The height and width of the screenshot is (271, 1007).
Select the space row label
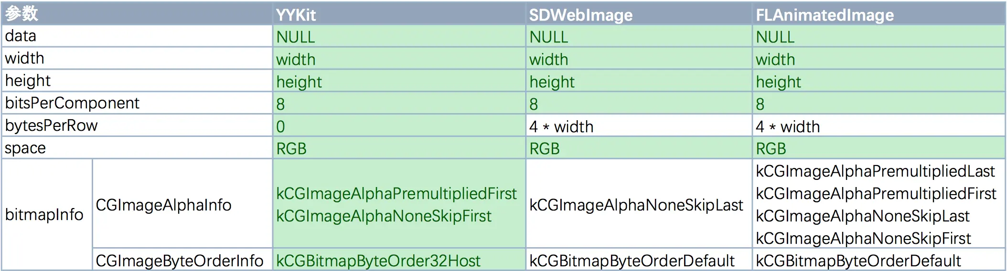pos(137,148)
